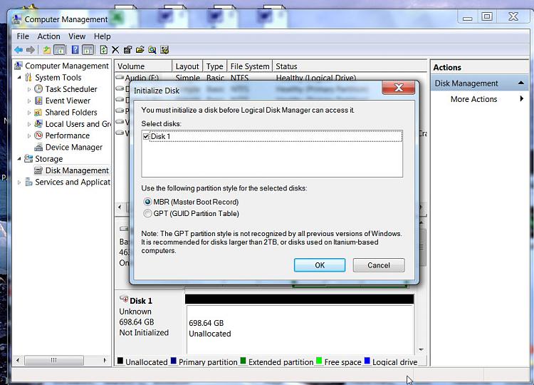The height and width of the screenshot is (385, 534).
Task: Select Computer Management root node
Action: point(67,66)
